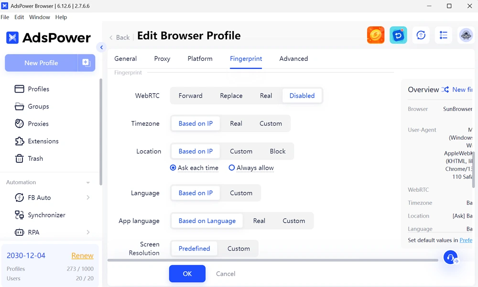Open the Preferences link in Overview
Screen dimensions: 478x287
(466, 240)
